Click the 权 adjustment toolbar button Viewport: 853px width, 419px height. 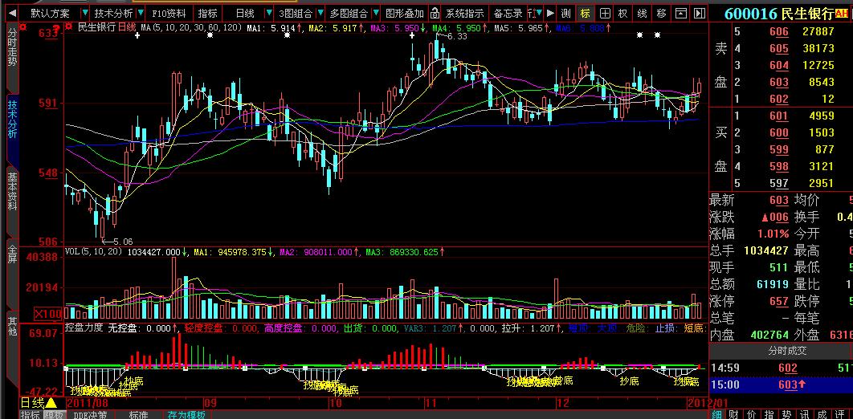pyautogui.click(x=622, y=14)
